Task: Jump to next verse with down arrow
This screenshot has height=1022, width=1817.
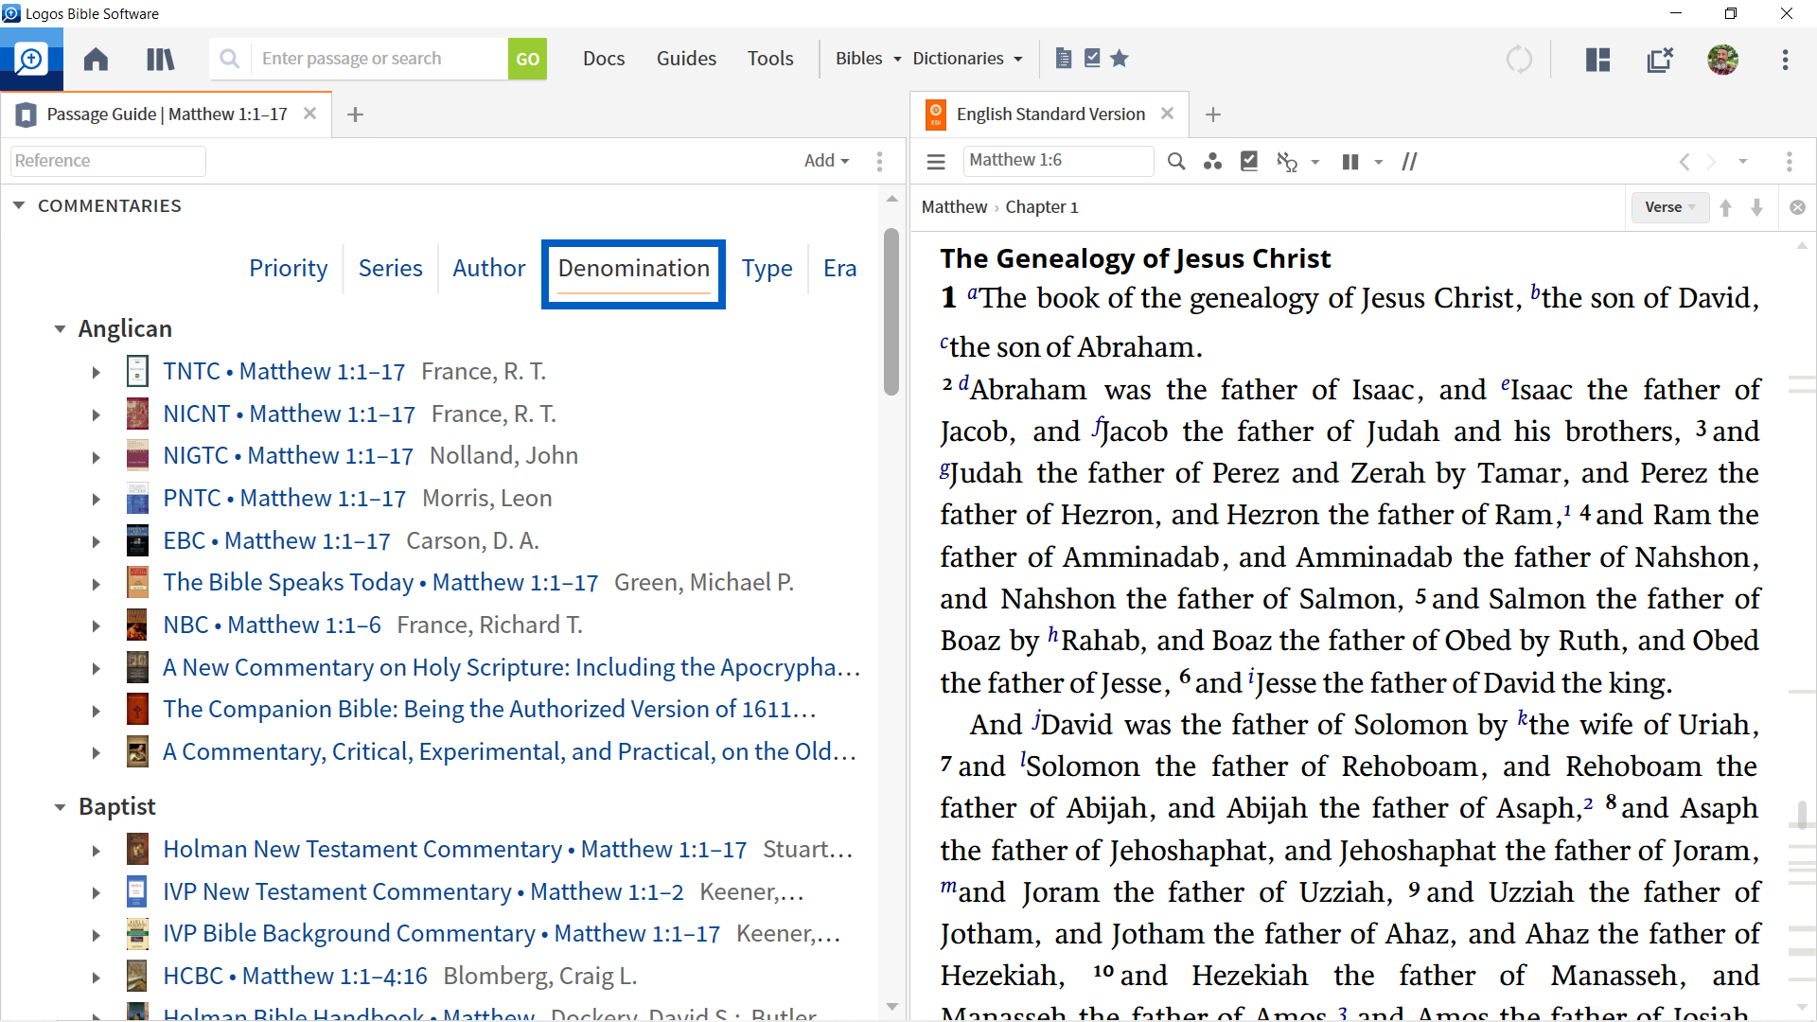Action: pyautogui.click(x=1756, y=207)
